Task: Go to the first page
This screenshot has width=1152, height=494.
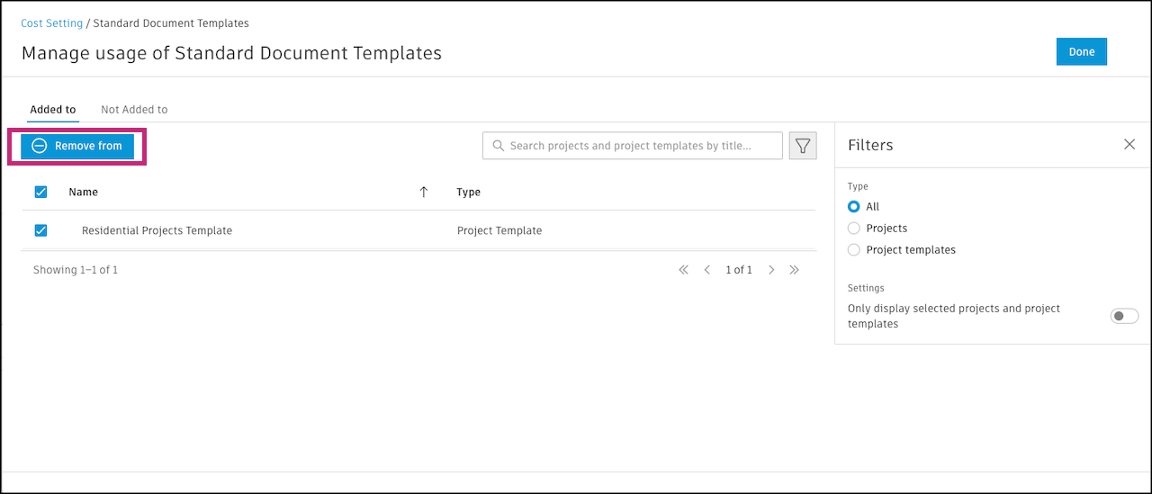Action: (683, 270)
